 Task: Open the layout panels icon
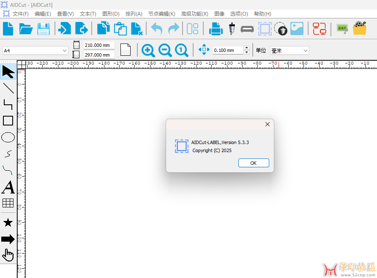click(193, 29)
